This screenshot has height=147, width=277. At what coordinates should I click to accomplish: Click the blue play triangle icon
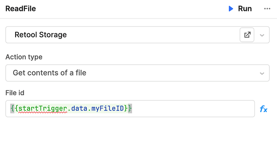(231, 9)
